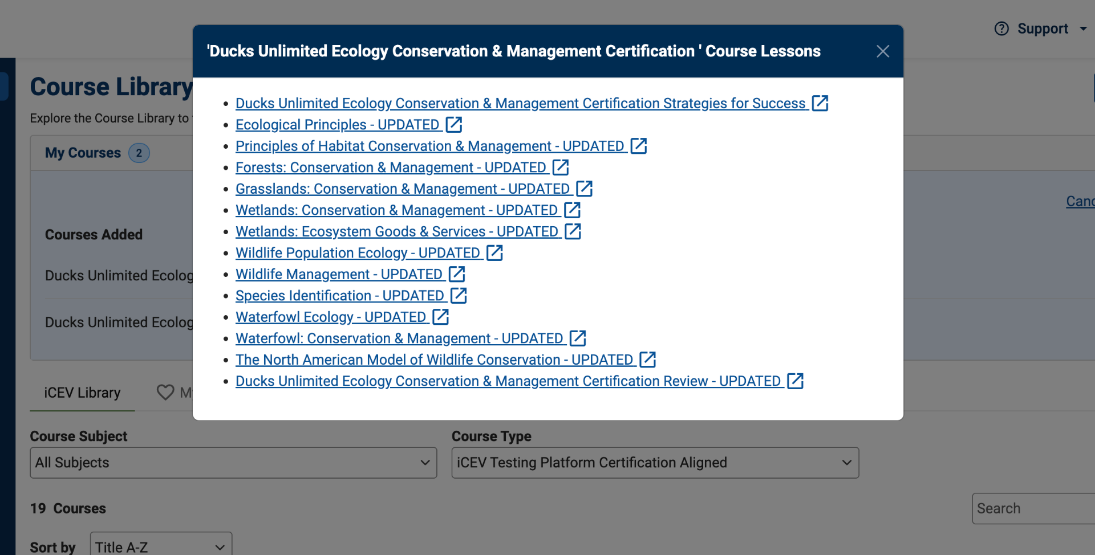The width and height of the screenshot is (1095, 555).
Task: Open Strategies for Success lesson link
Action: 521,103
